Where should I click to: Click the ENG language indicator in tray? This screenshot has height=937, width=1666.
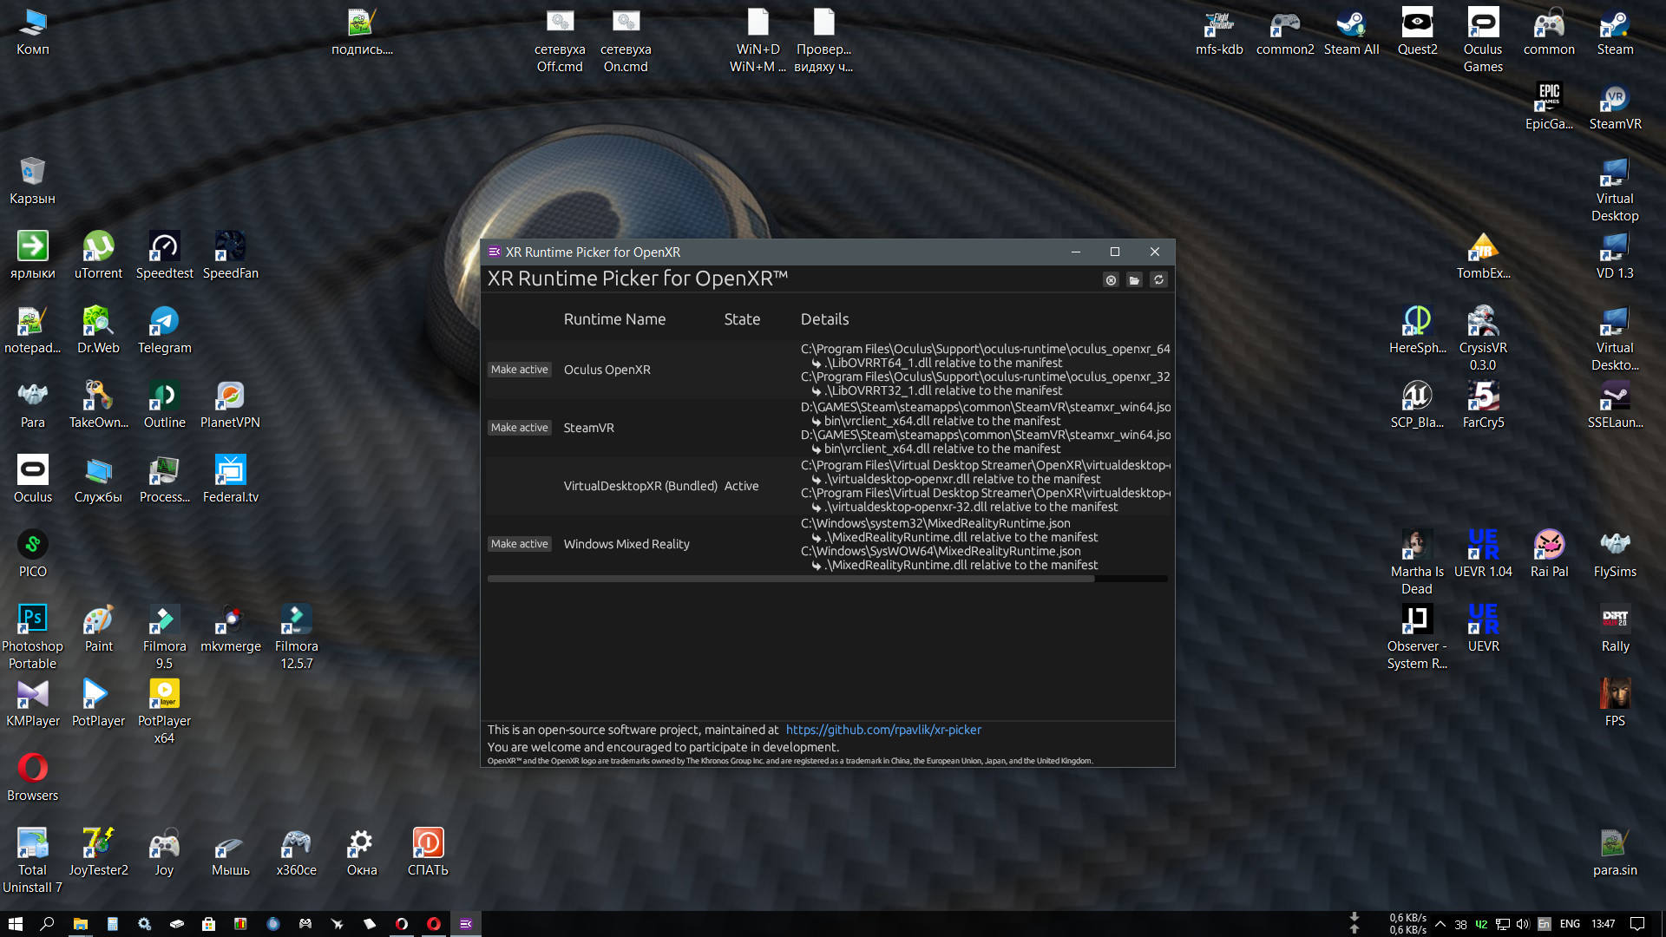pyautogui.click(x=1569, y=924)
